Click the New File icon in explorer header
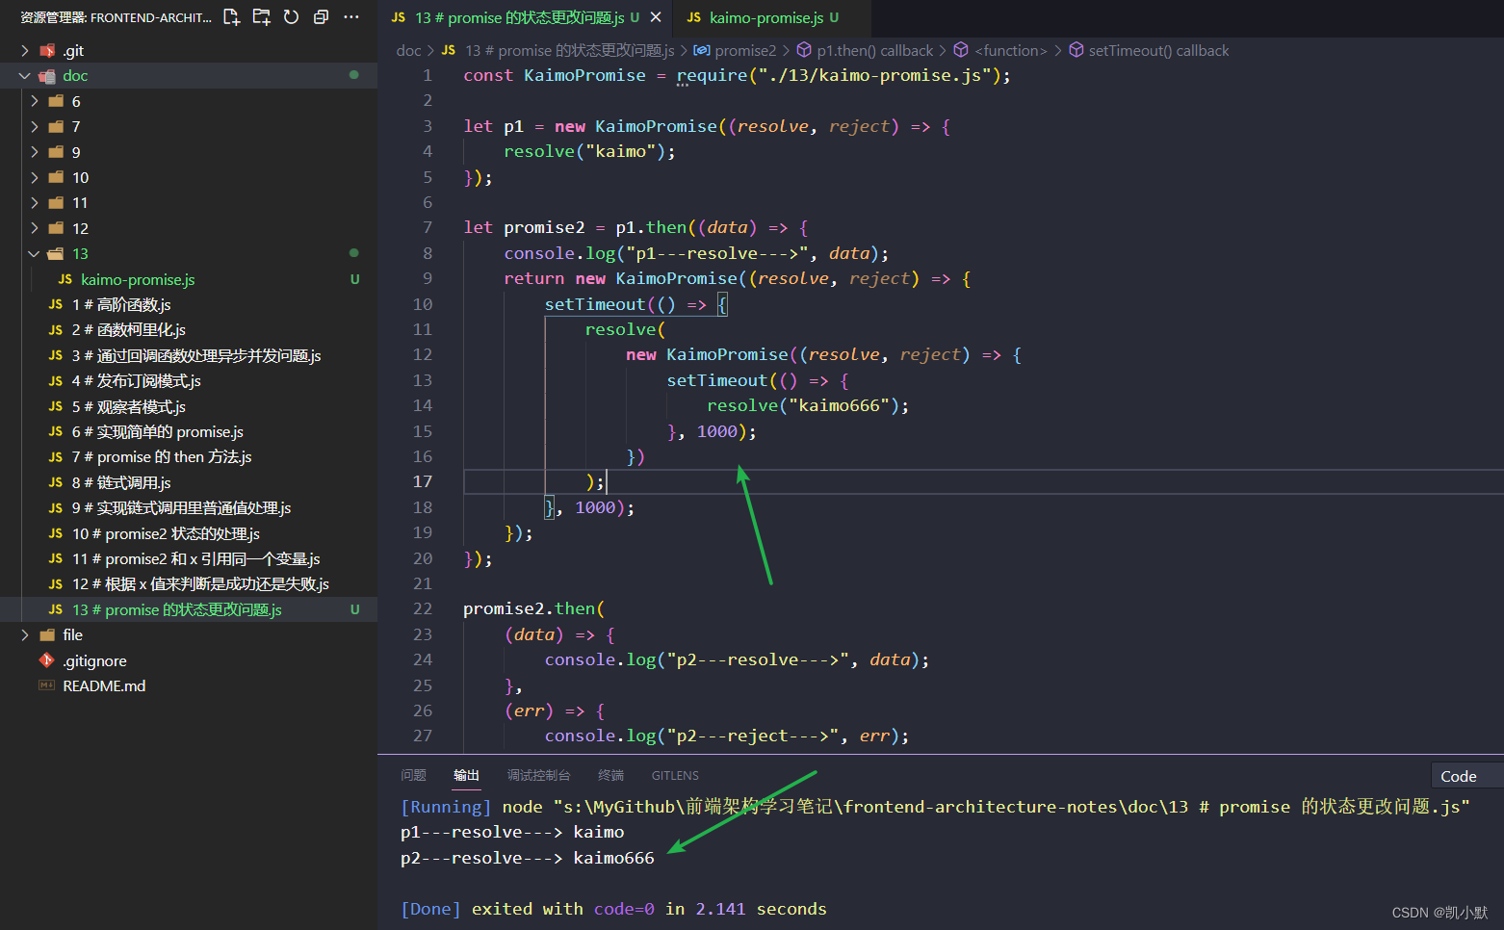The image size is (1504, 930). point(231,17)
